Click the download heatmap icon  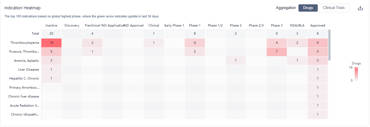click(x=360, y=8)
